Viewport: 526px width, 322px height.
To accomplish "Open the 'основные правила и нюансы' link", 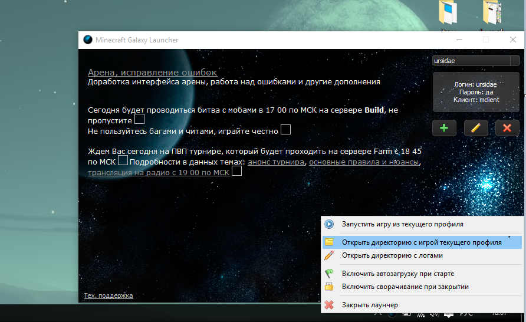I will pyautogui.click(x=364, y=162).
